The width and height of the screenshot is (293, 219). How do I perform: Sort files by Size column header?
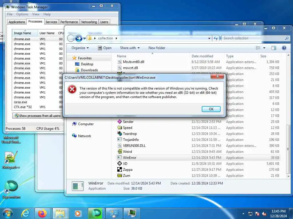pyautogui.click(x=270, y=56)
